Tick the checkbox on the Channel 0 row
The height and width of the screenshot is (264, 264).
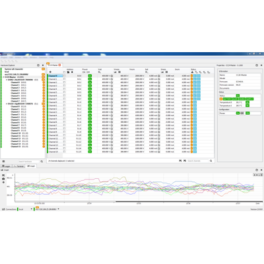[x=64, y=76]
